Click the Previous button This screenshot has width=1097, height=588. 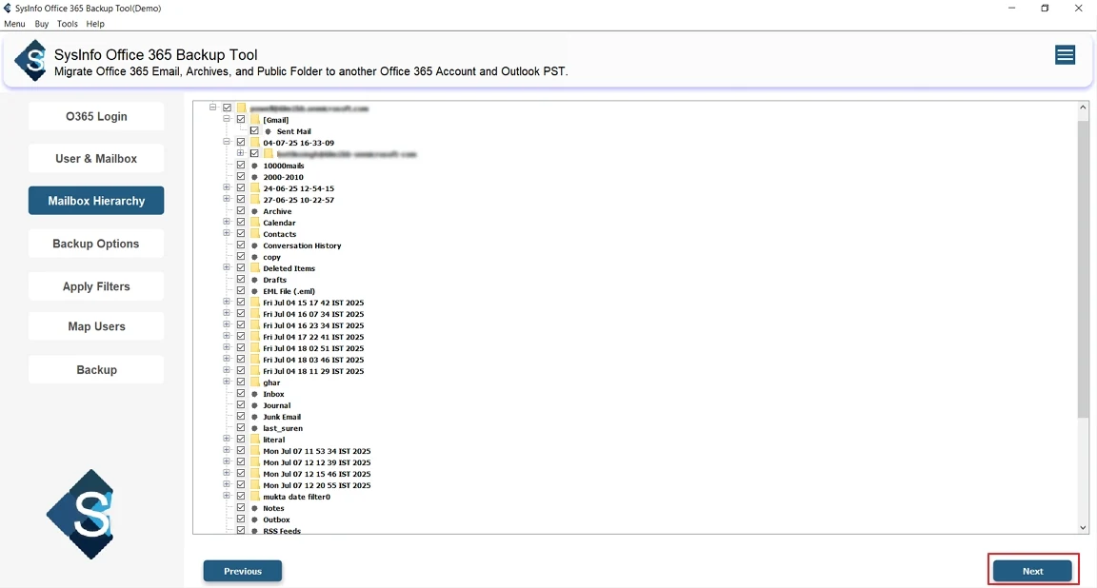point(243,571)
